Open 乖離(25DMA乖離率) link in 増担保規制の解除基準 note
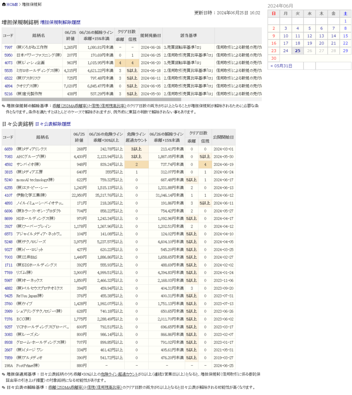Screen dimensions: 352x395 (x=70, y=106)
